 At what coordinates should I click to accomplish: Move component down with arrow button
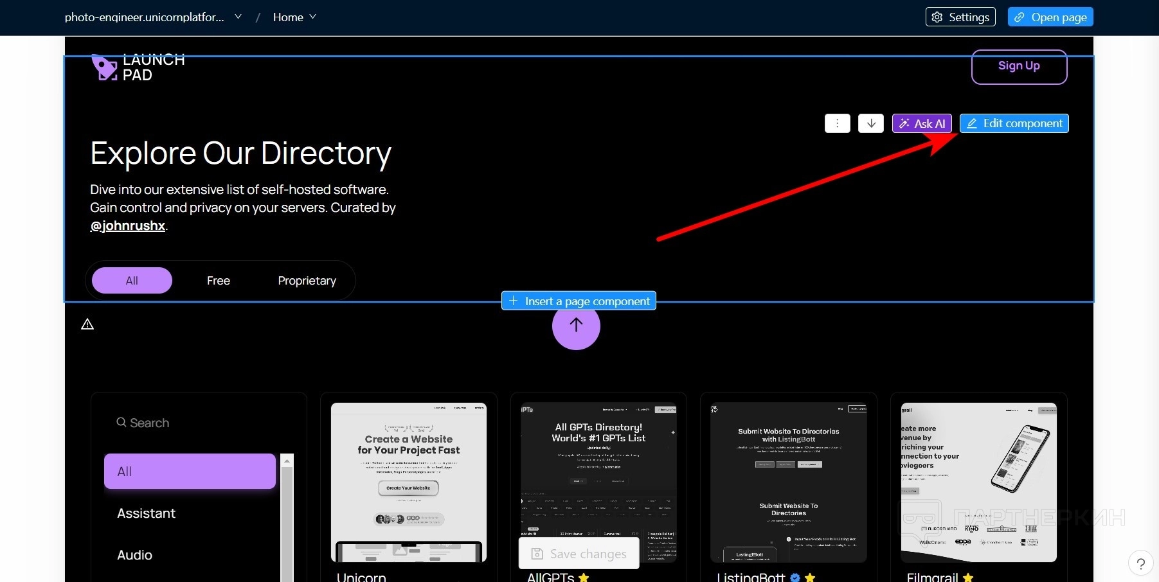click(871, 123)
